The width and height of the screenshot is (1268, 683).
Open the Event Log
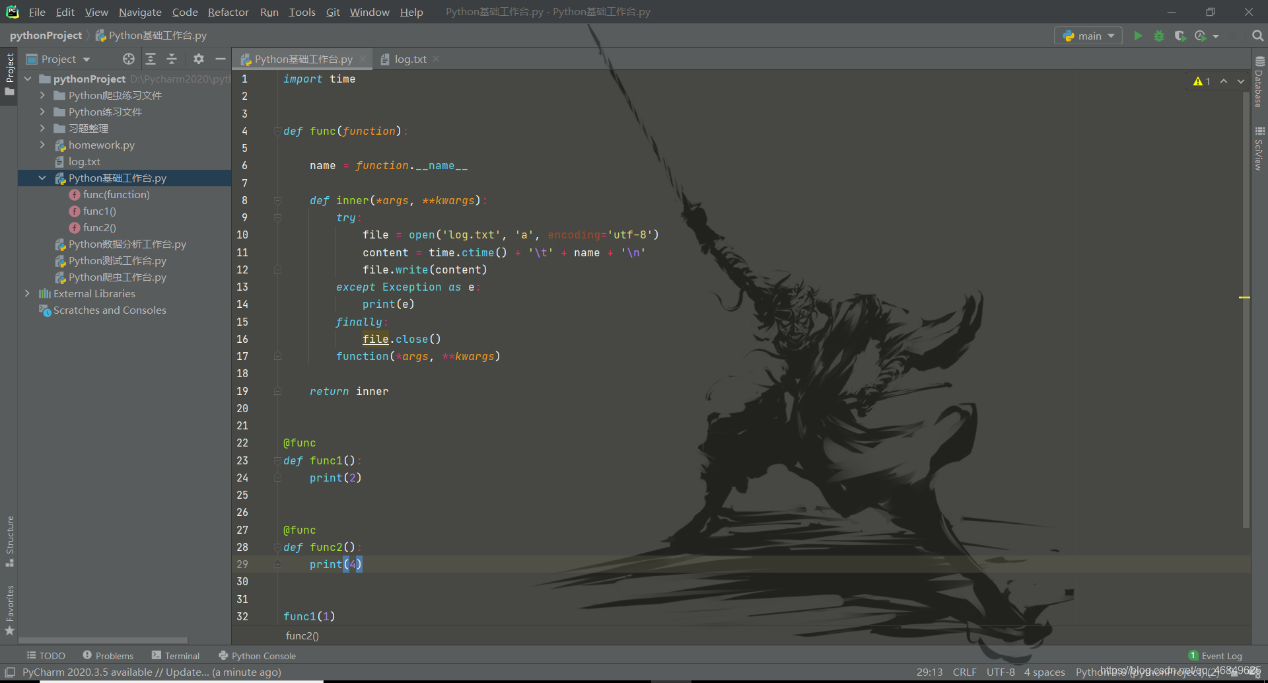pos(1215,655)
